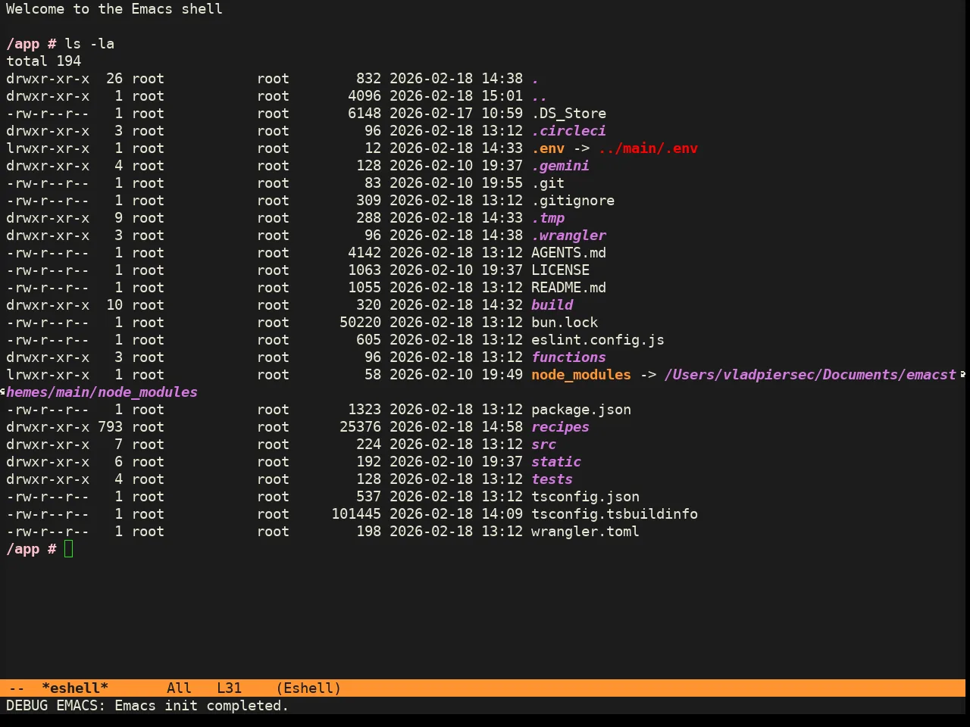Click the 'total 194' output line
This screenshot has width=970, height=727.
click(x=43, y=61)
